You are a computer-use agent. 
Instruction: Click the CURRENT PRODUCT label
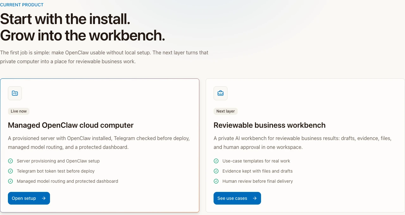[22, 5]
